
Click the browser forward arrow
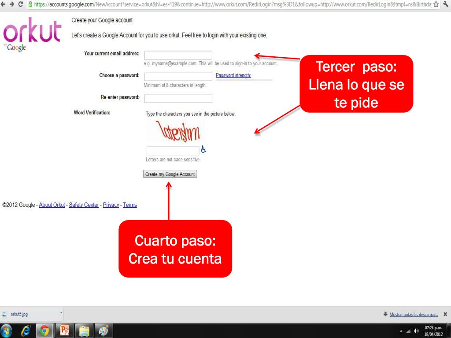click(x=12, y=4)
